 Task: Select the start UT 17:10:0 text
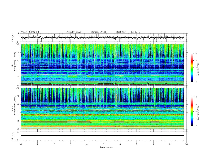click(128, 32)
